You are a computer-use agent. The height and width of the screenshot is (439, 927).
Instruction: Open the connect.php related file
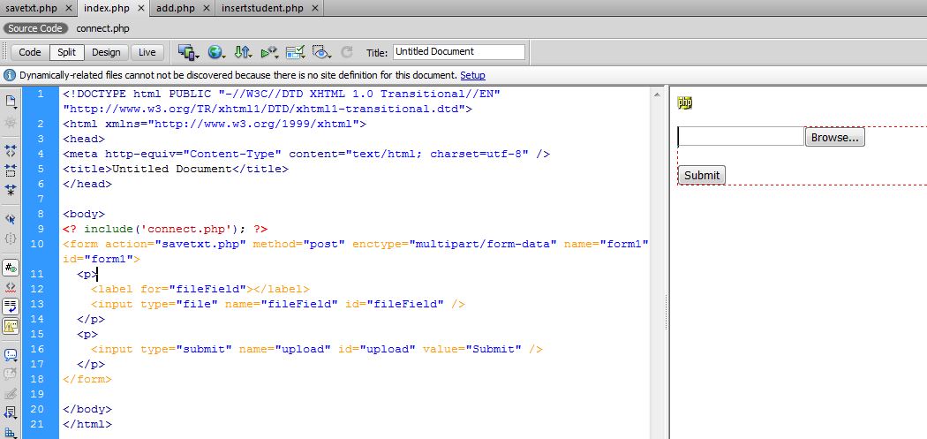tap(103, 28)
